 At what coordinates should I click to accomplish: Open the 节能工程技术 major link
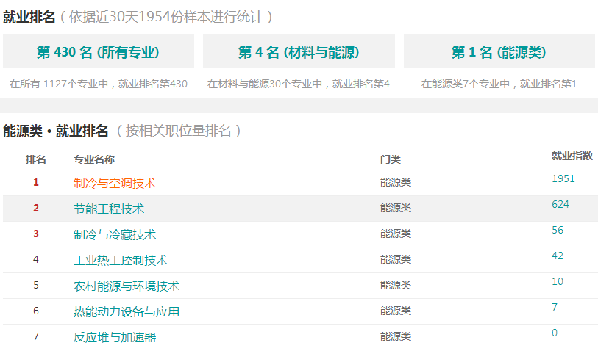pos(109,209)
